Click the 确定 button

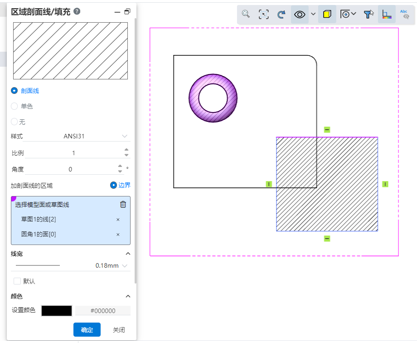coord(87,330)
